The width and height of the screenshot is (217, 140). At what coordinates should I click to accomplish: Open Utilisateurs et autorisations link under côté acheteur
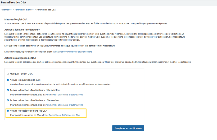pos(64,95)
